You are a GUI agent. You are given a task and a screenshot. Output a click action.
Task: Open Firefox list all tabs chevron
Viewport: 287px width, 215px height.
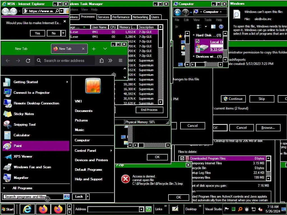[x=105, y=49]
